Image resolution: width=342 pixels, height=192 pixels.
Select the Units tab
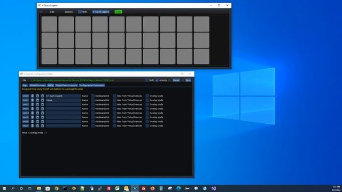(x=50, y=85)
